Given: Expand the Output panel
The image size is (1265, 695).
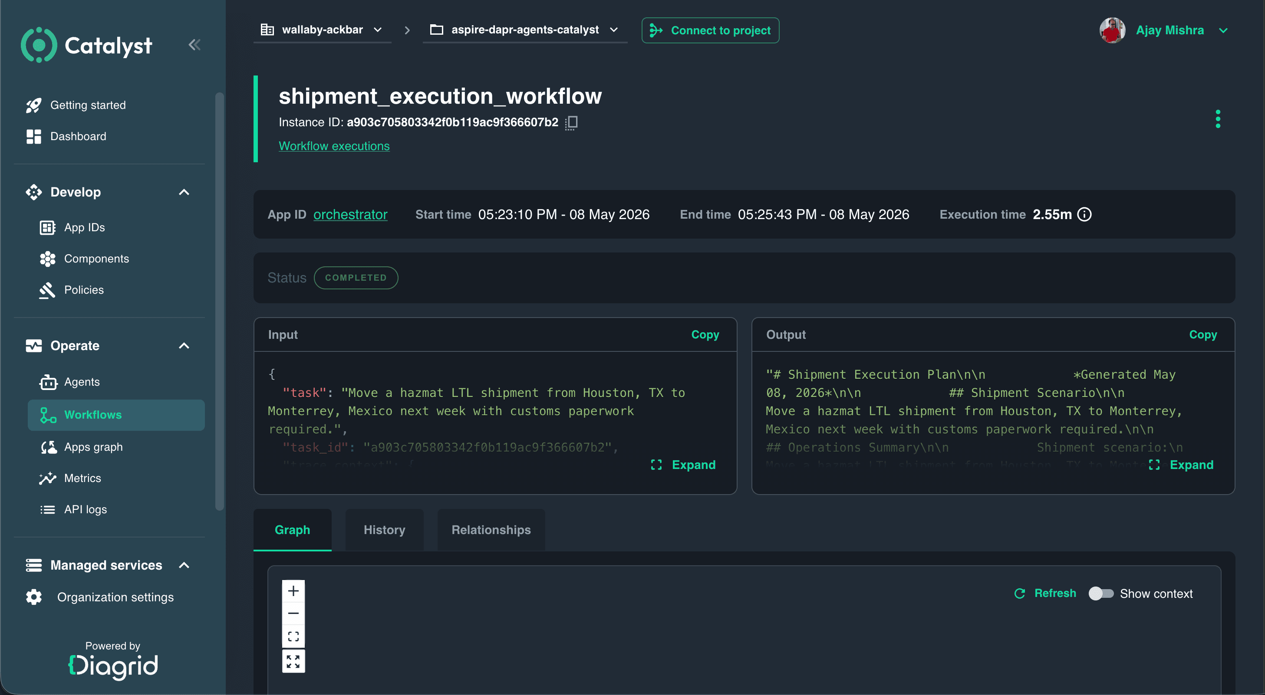Looking at the screenshot, I should 1181,465.
